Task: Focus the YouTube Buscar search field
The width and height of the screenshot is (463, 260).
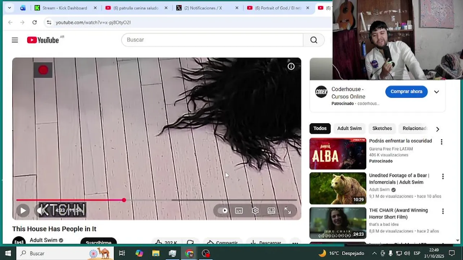Action: pos(212,40)
